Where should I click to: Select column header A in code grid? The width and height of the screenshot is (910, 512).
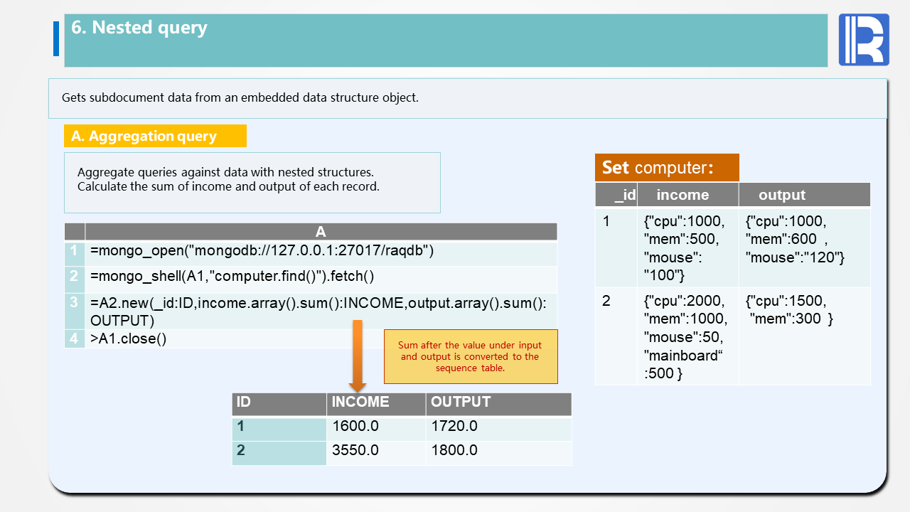321,232
